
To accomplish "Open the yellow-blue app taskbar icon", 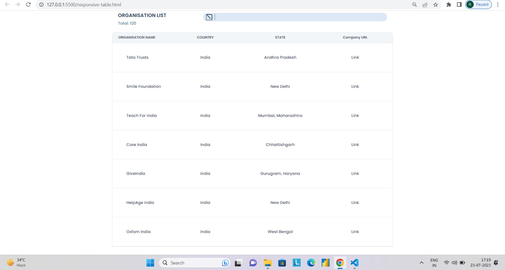I will tap(325, 263).
